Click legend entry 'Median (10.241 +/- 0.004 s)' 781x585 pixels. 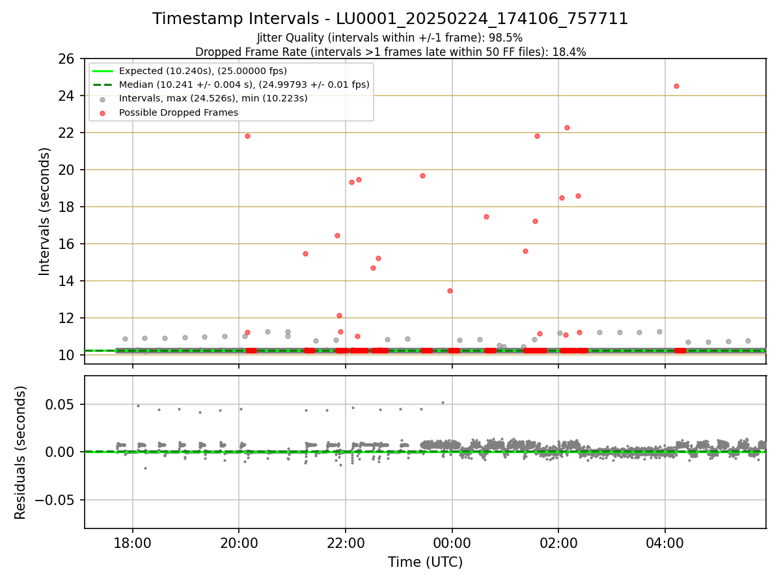pyautogui.click(x=244, y=84)
